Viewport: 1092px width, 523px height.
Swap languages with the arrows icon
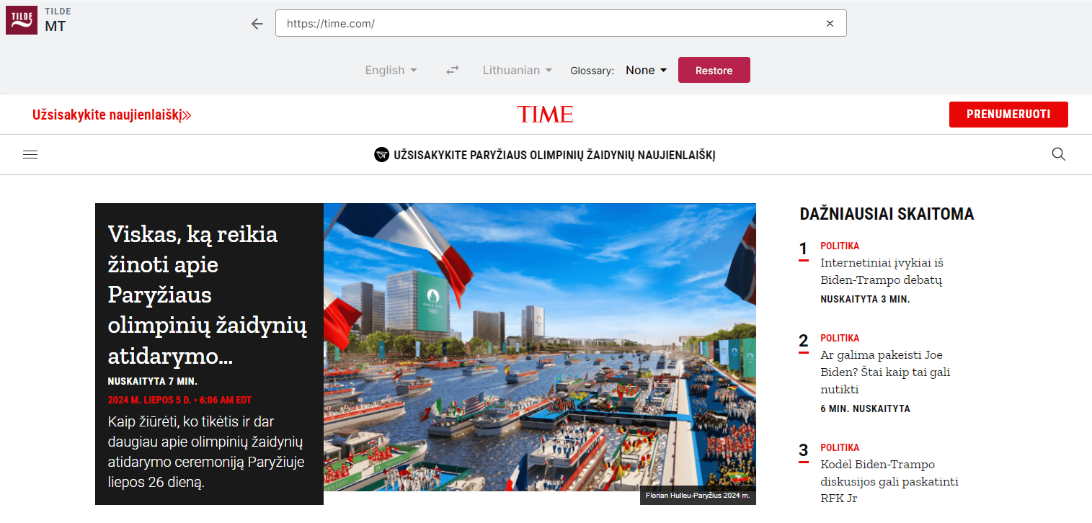pos(453,70)
